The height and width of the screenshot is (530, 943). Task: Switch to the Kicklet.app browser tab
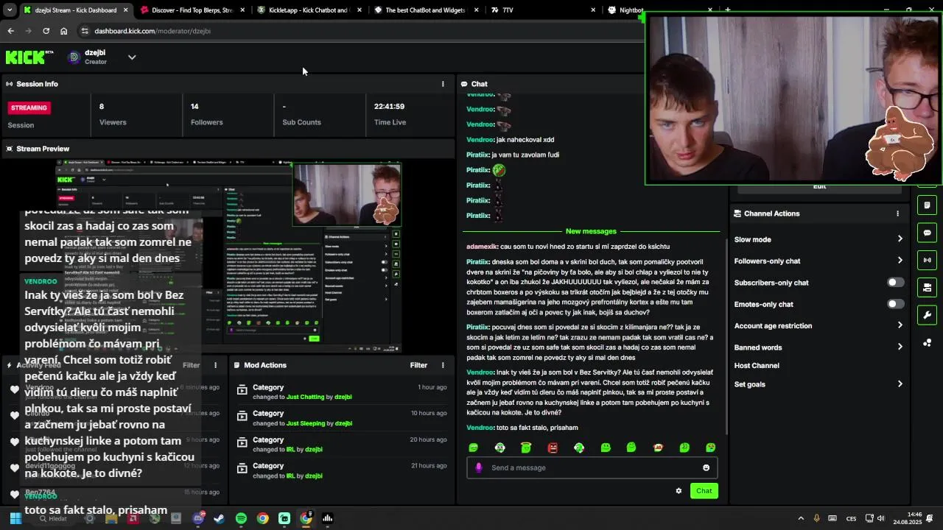(308, 10)
